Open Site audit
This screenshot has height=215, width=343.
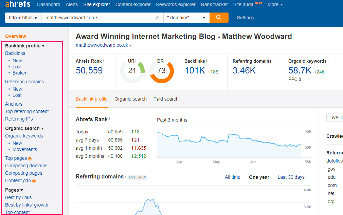243,5
